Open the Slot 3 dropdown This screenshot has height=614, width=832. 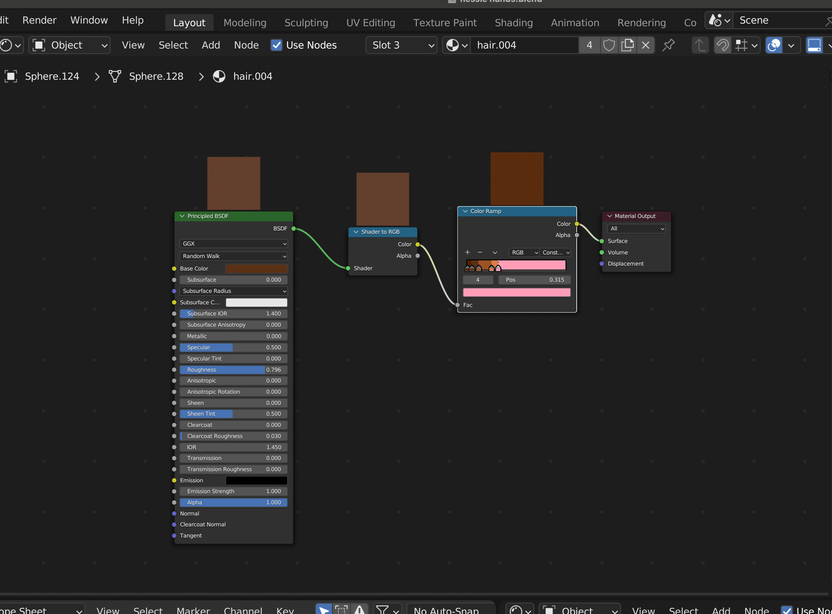401,45
